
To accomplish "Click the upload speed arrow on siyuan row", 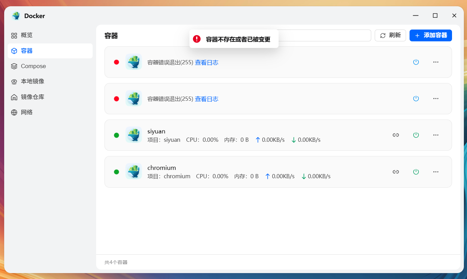I will pos(258,140).
